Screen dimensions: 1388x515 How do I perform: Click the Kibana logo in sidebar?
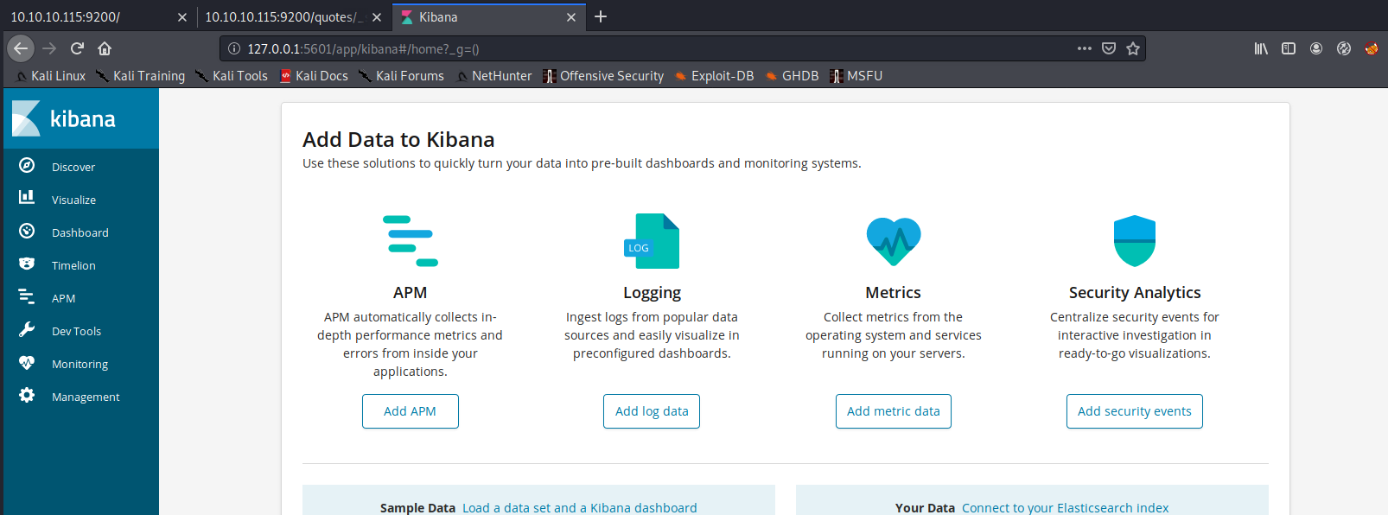pyautogui.click(x=27, y=118)
